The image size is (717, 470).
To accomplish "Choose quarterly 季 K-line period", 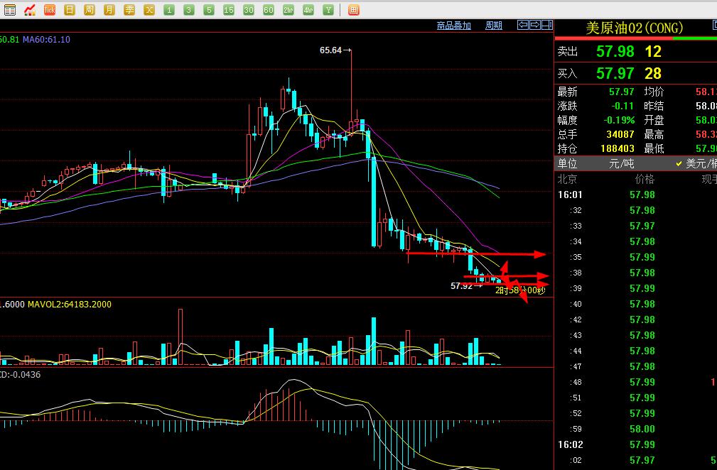I will [129, 10].
